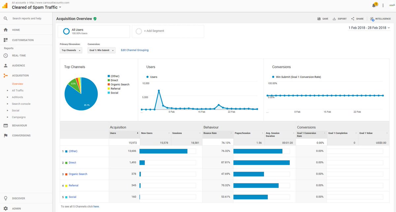The height and width of the screenshot is (212, 396).
Task: Click the Google Analytics logo
Action: click(x=5, y=6)
